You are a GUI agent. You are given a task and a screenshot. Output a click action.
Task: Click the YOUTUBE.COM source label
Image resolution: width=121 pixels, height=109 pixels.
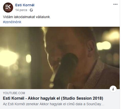tap(14, 93)
